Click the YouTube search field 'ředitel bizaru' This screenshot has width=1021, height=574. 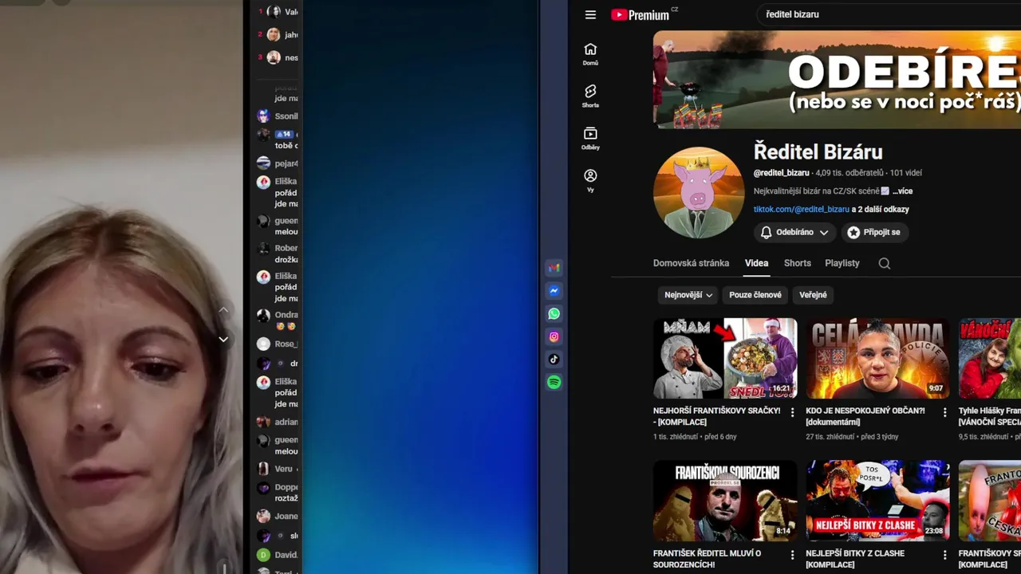[889, 14]
